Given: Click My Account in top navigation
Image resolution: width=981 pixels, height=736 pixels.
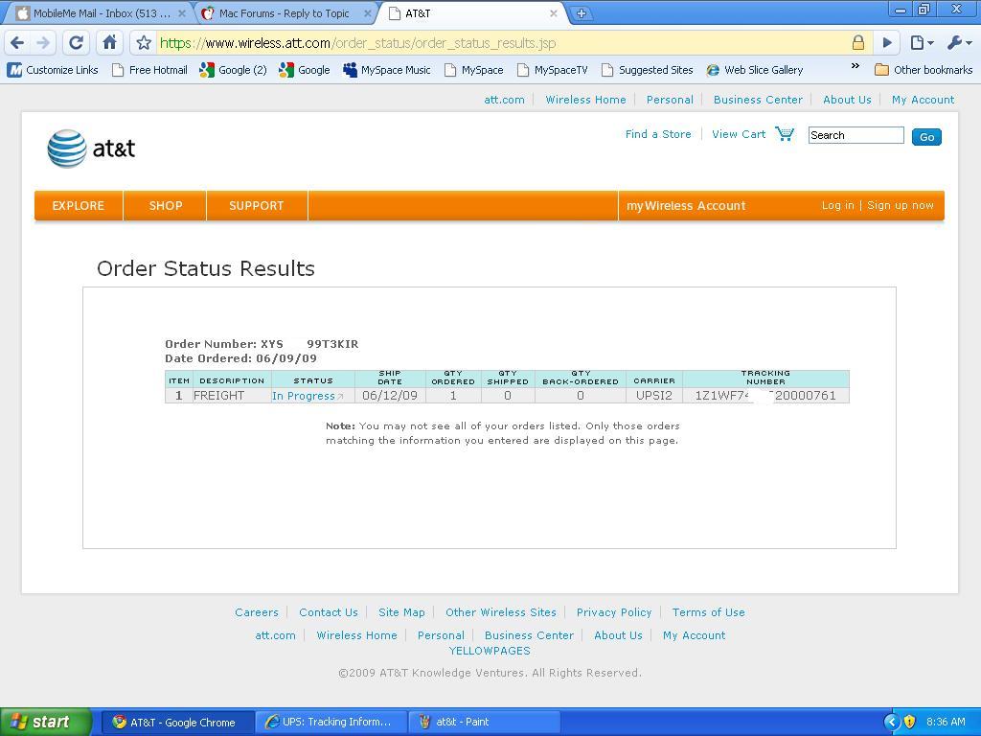Looking at the screenshot, I should point(923,100).
